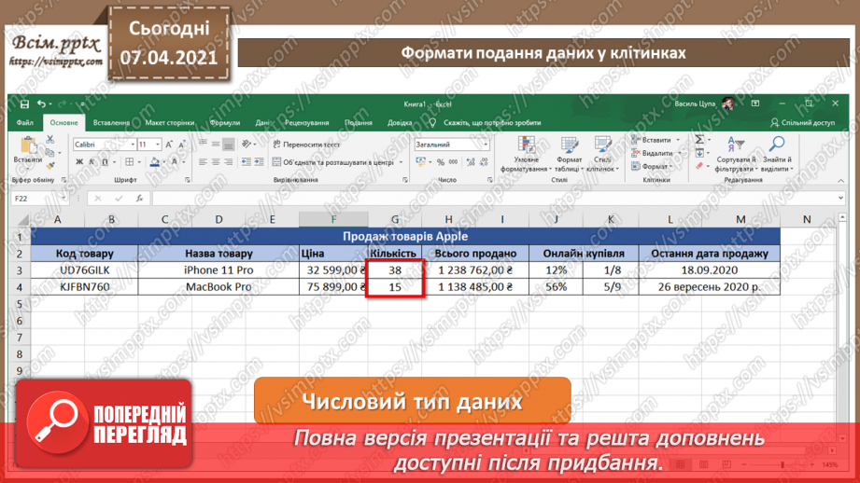
Task: Switch to the Макет сторінки tab
Action: point(169,123)
